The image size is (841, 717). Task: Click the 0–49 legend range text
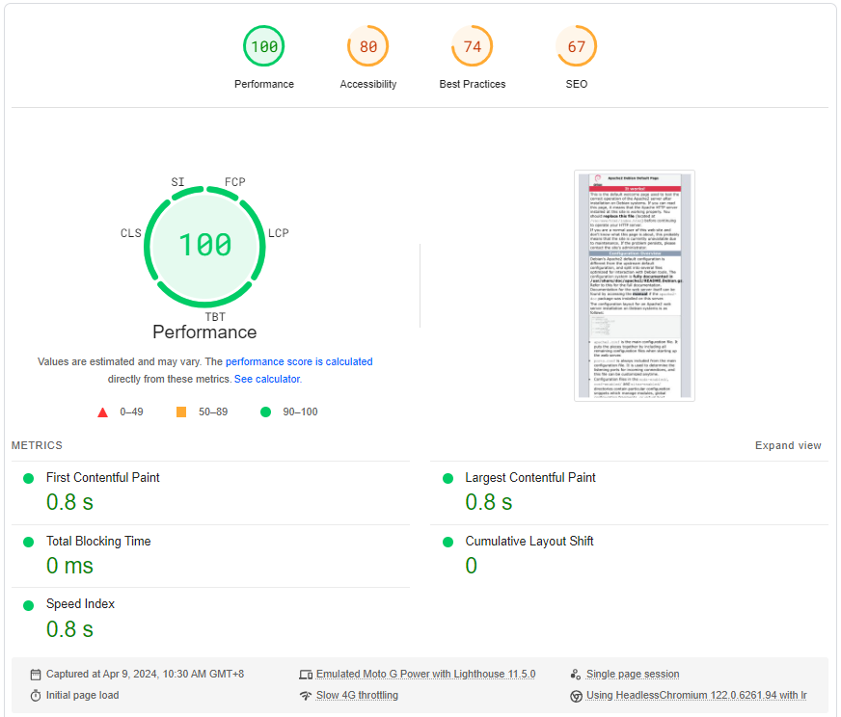tap(131, 412)
